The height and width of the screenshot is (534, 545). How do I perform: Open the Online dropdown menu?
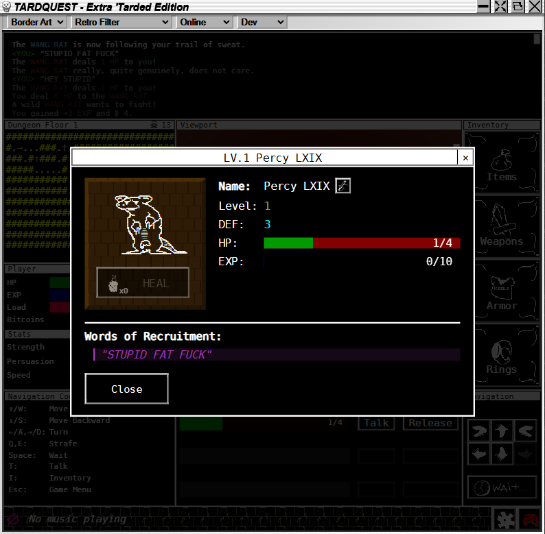pyautogui.click(x=205, y=22)
